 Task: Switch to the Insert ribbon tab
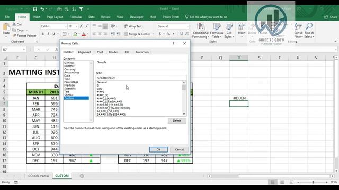[x=37, y=17]
